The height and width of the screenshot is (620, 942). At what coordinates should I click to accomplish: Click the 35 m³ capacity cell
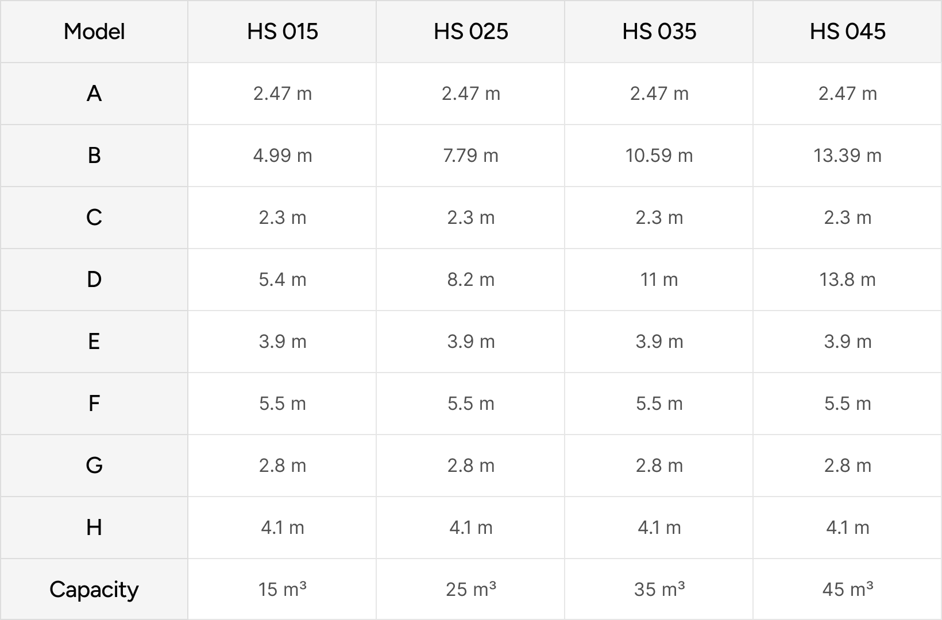coord(659,590)
